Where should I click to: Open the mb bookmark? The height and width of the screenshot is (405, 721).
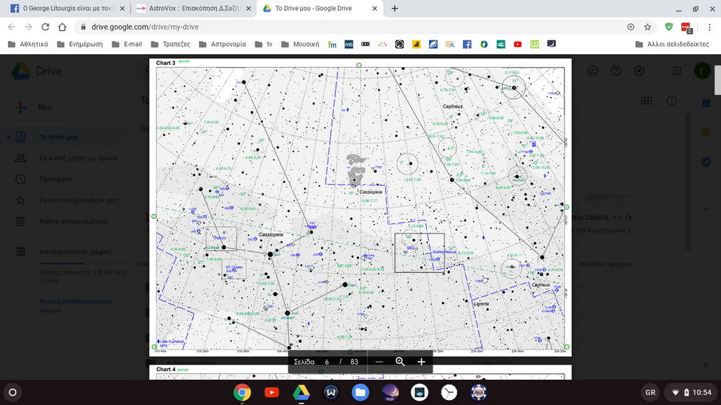[x=348, y=44]
